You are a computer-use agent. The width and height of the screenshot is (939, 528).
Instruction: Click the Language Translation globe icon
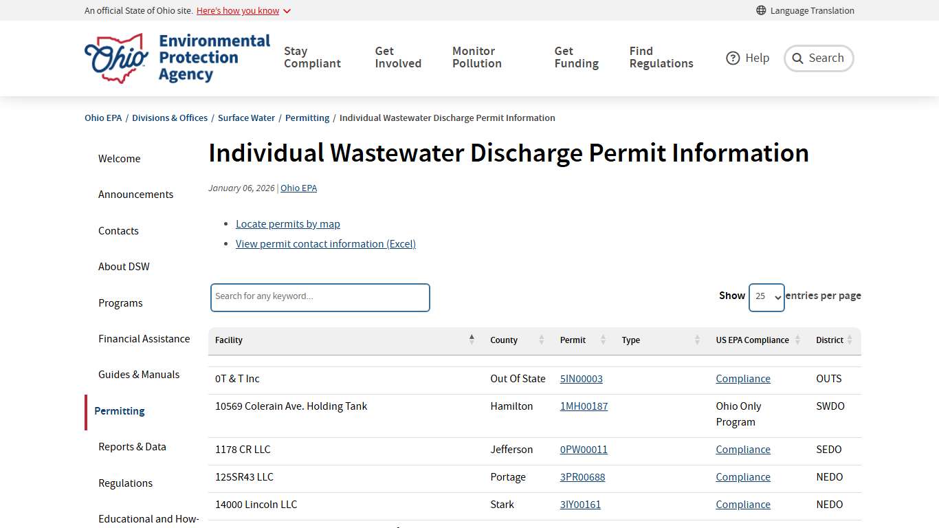(x=761, y=10)
